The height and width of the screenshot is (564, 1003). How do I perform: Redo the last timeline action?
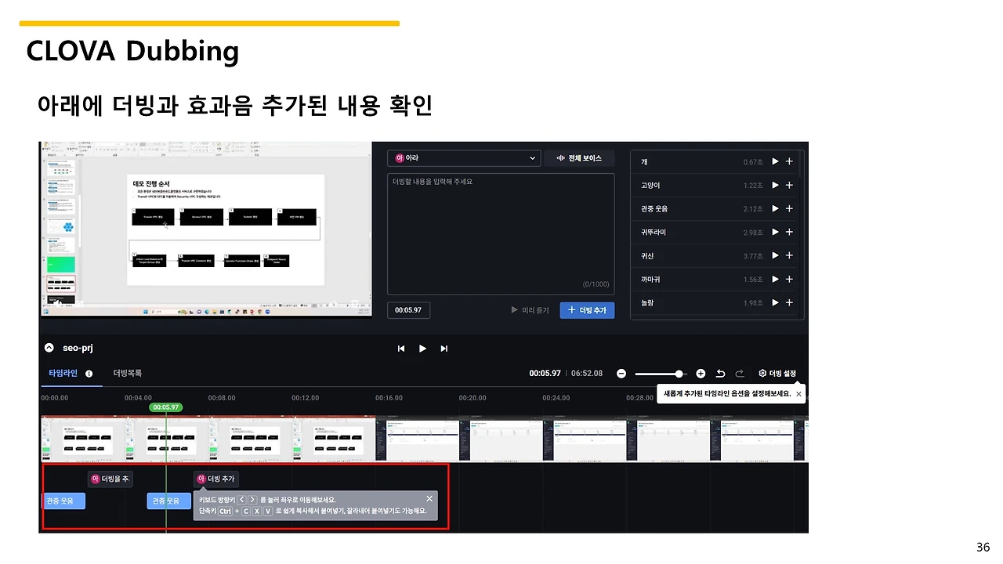[738, 374]
